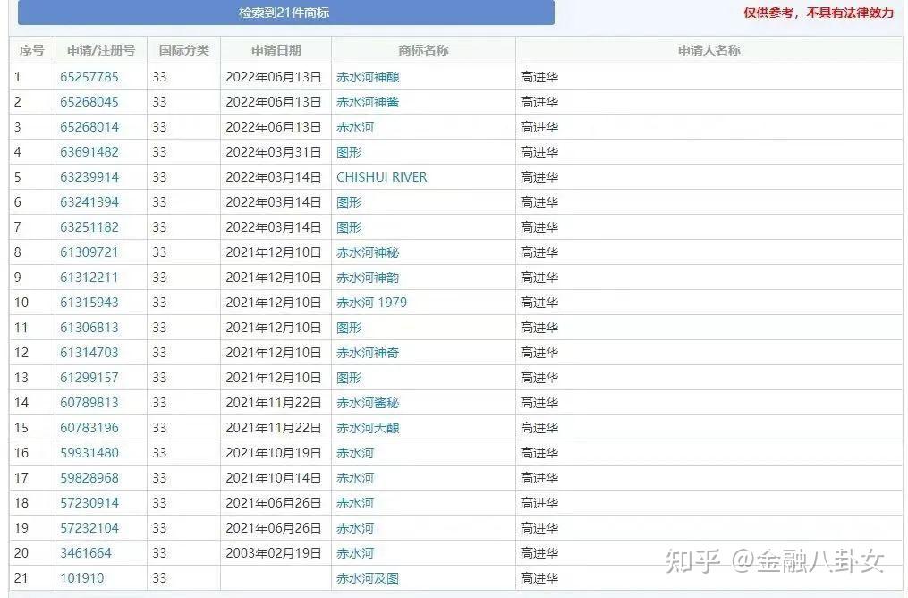Open registration number 65268045
The width and height of the screenshot is (908, 598).
point(89,102)
